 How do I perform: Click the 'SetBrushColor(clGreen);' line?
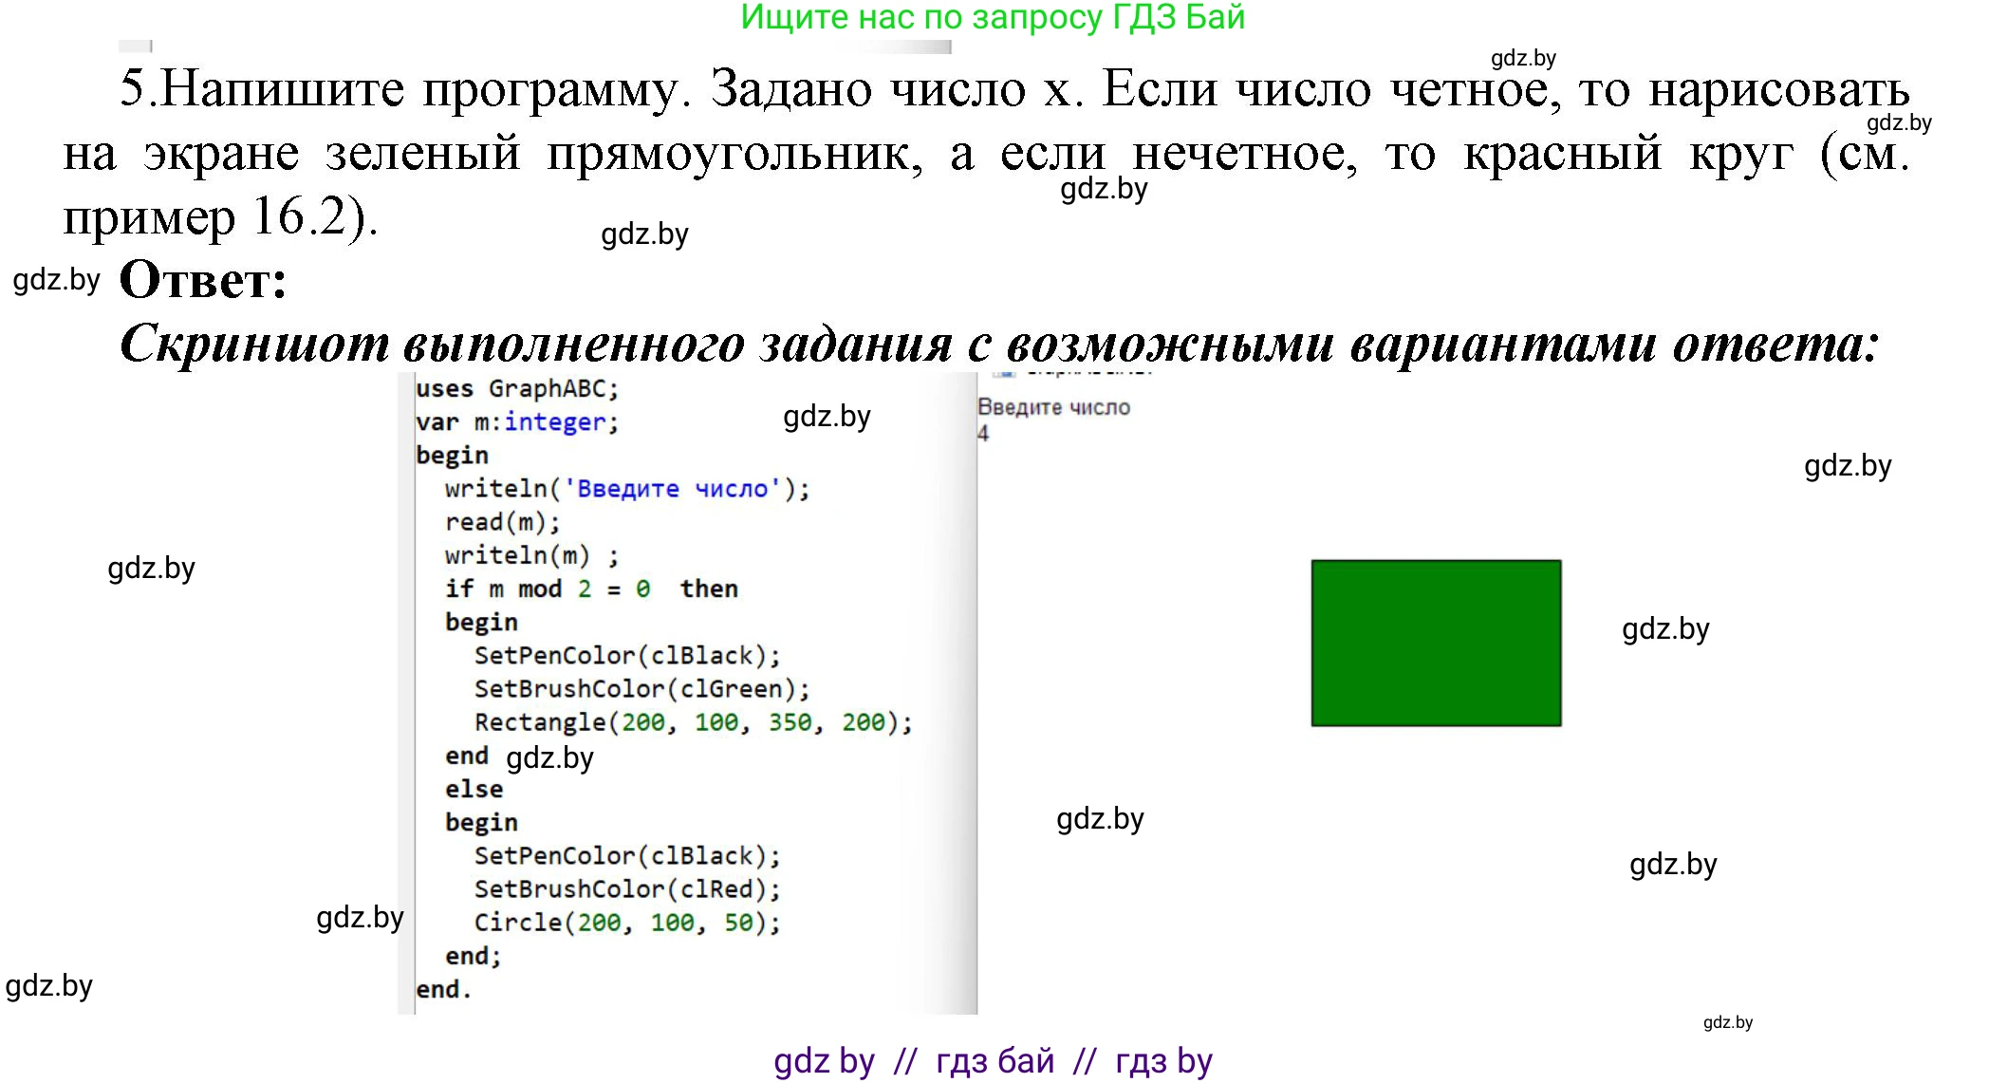point(641,689)
